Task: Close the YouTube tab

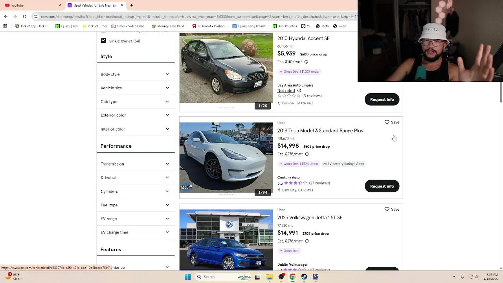Action: (x=60, y=5)
